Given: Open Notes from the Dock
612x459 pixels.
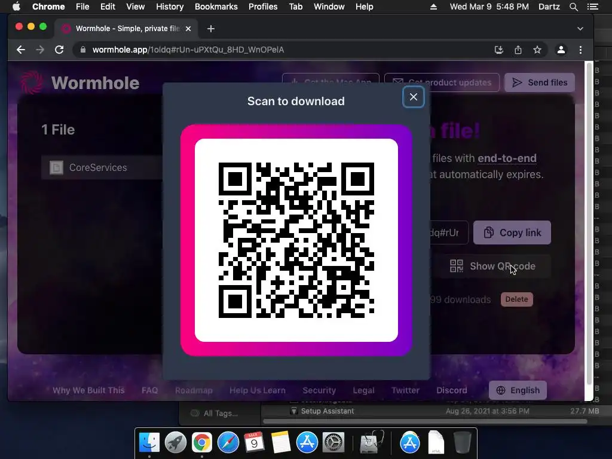Looking at the screenshot, I should click(281, 442).
